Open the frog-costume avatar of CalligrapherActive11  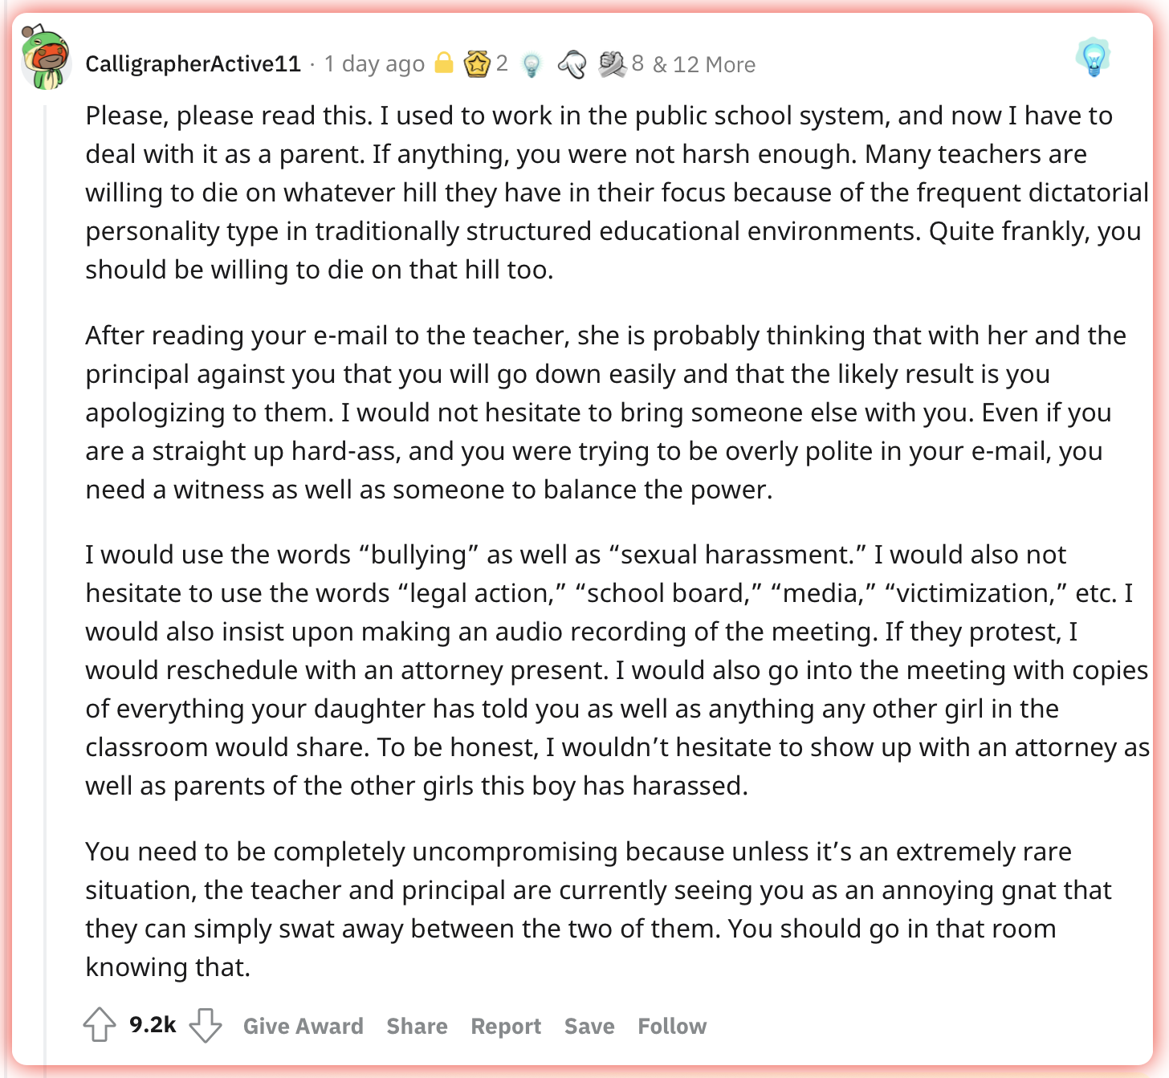coord(47,56)
